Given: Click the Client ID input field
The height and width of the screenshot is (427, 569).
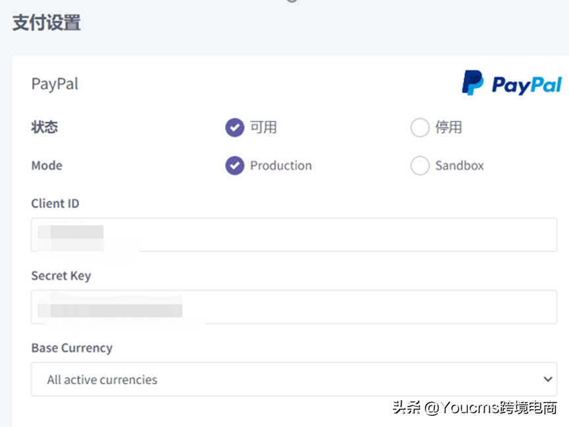Looking at the screenshot, I should [x=294, y=235].
